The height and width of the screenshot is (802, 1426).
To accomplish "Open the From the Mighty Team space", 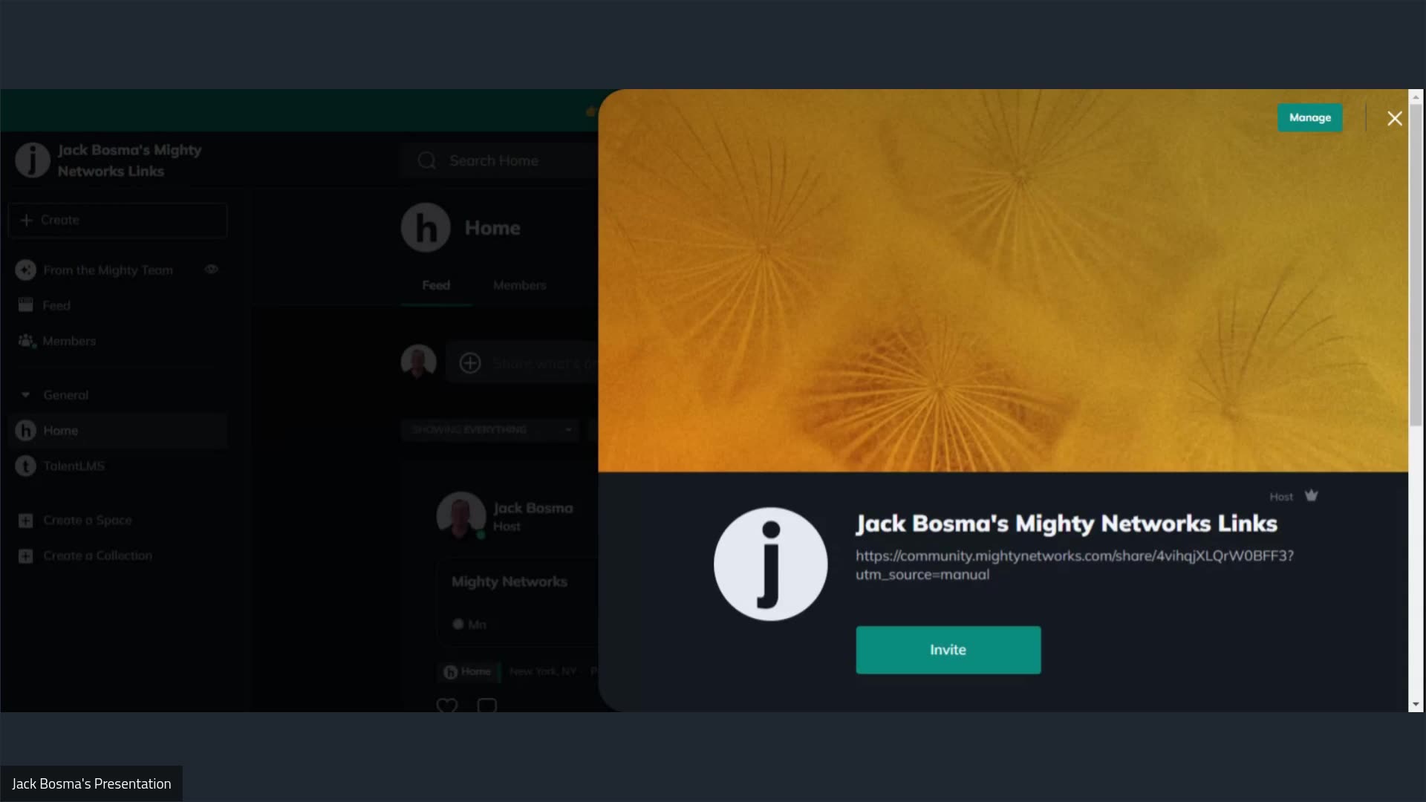I will point(107,270).
